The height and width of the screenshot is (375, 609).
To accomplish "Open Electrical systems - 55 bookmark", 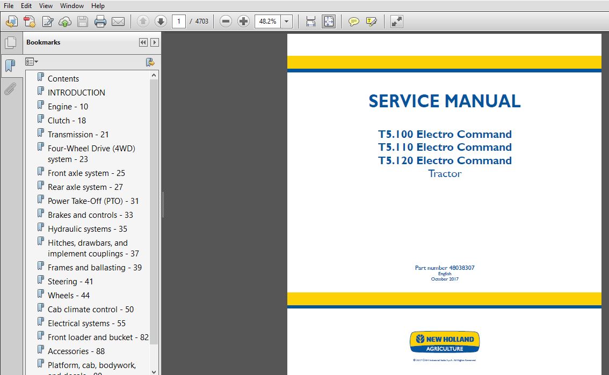I will tap(86, 323).
